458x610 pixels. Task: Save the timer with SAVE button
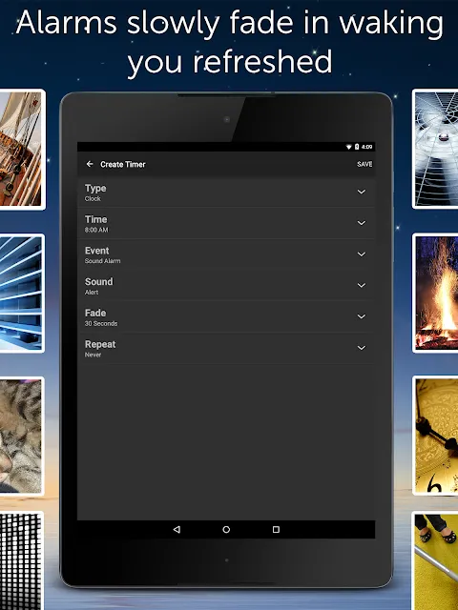(364, 164)
